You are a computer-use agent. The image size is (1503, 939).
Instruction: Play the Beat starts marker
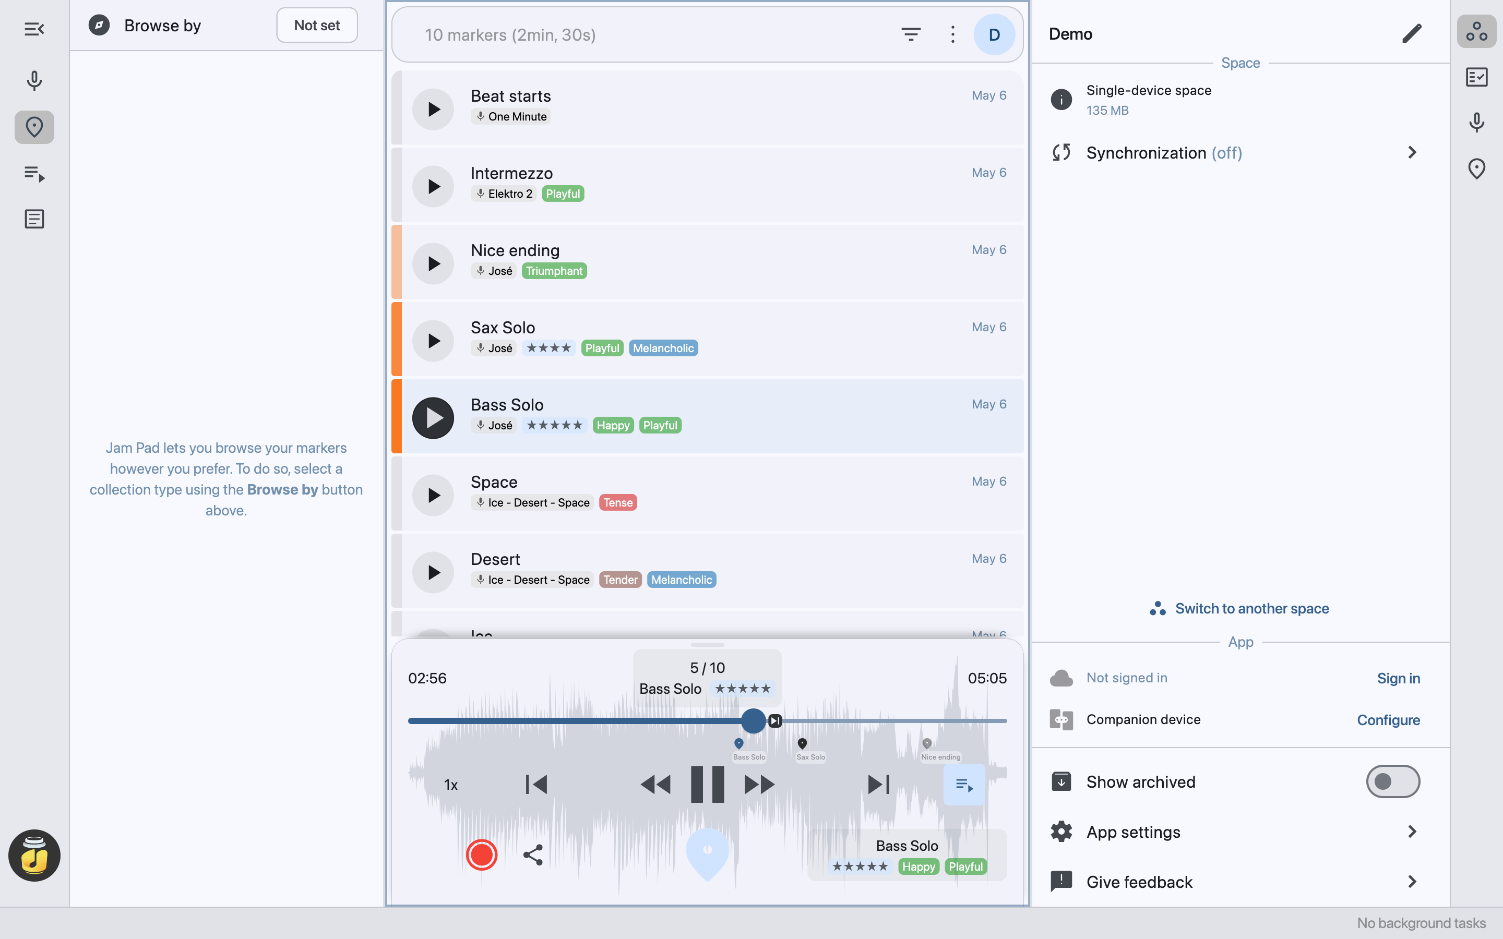pyautogui.click(x=433, y=110)
